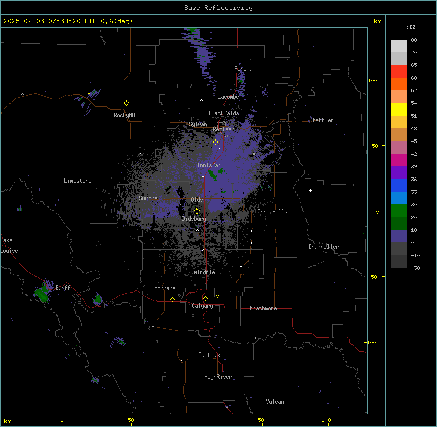Select the orange 57-60 dBZ legend swatch
The height and width of the screenshot is (427, 437).
(x=398, y=84)
